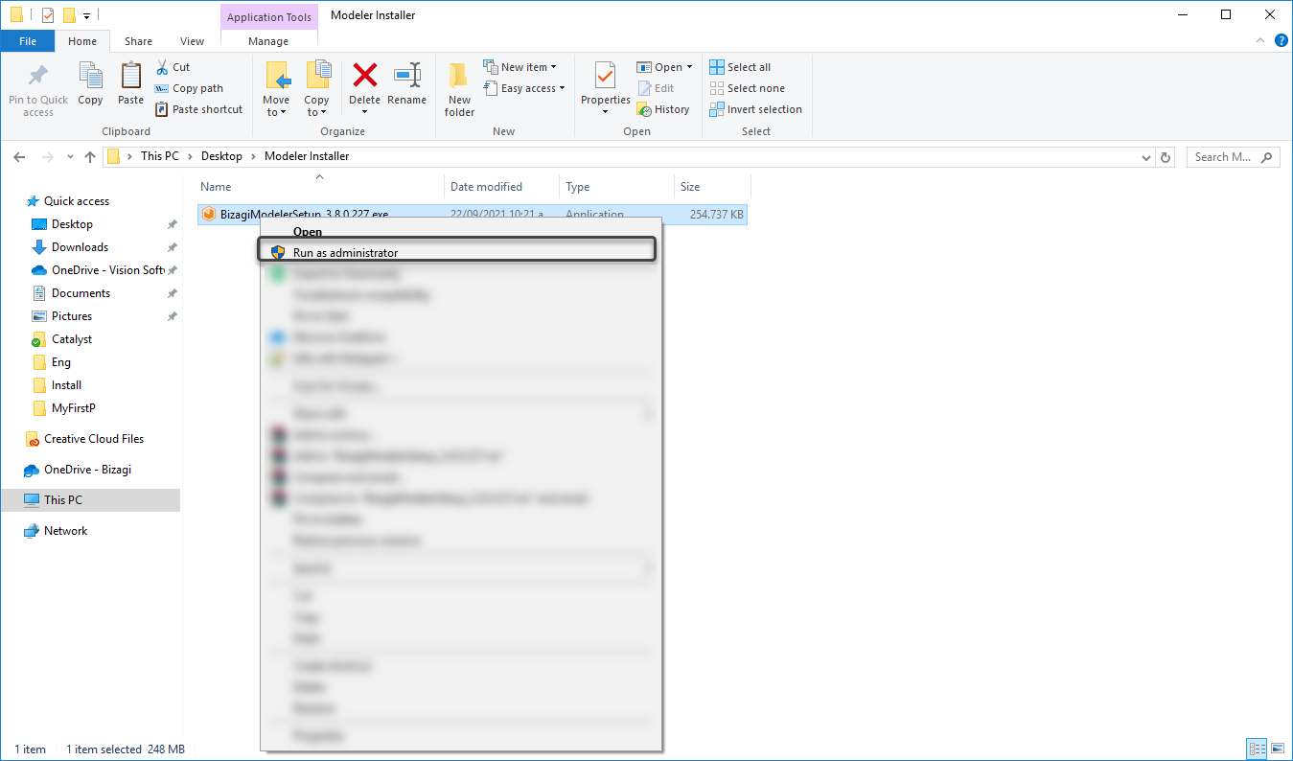Choose Run as administrator from context menu

tap(457, 249)
